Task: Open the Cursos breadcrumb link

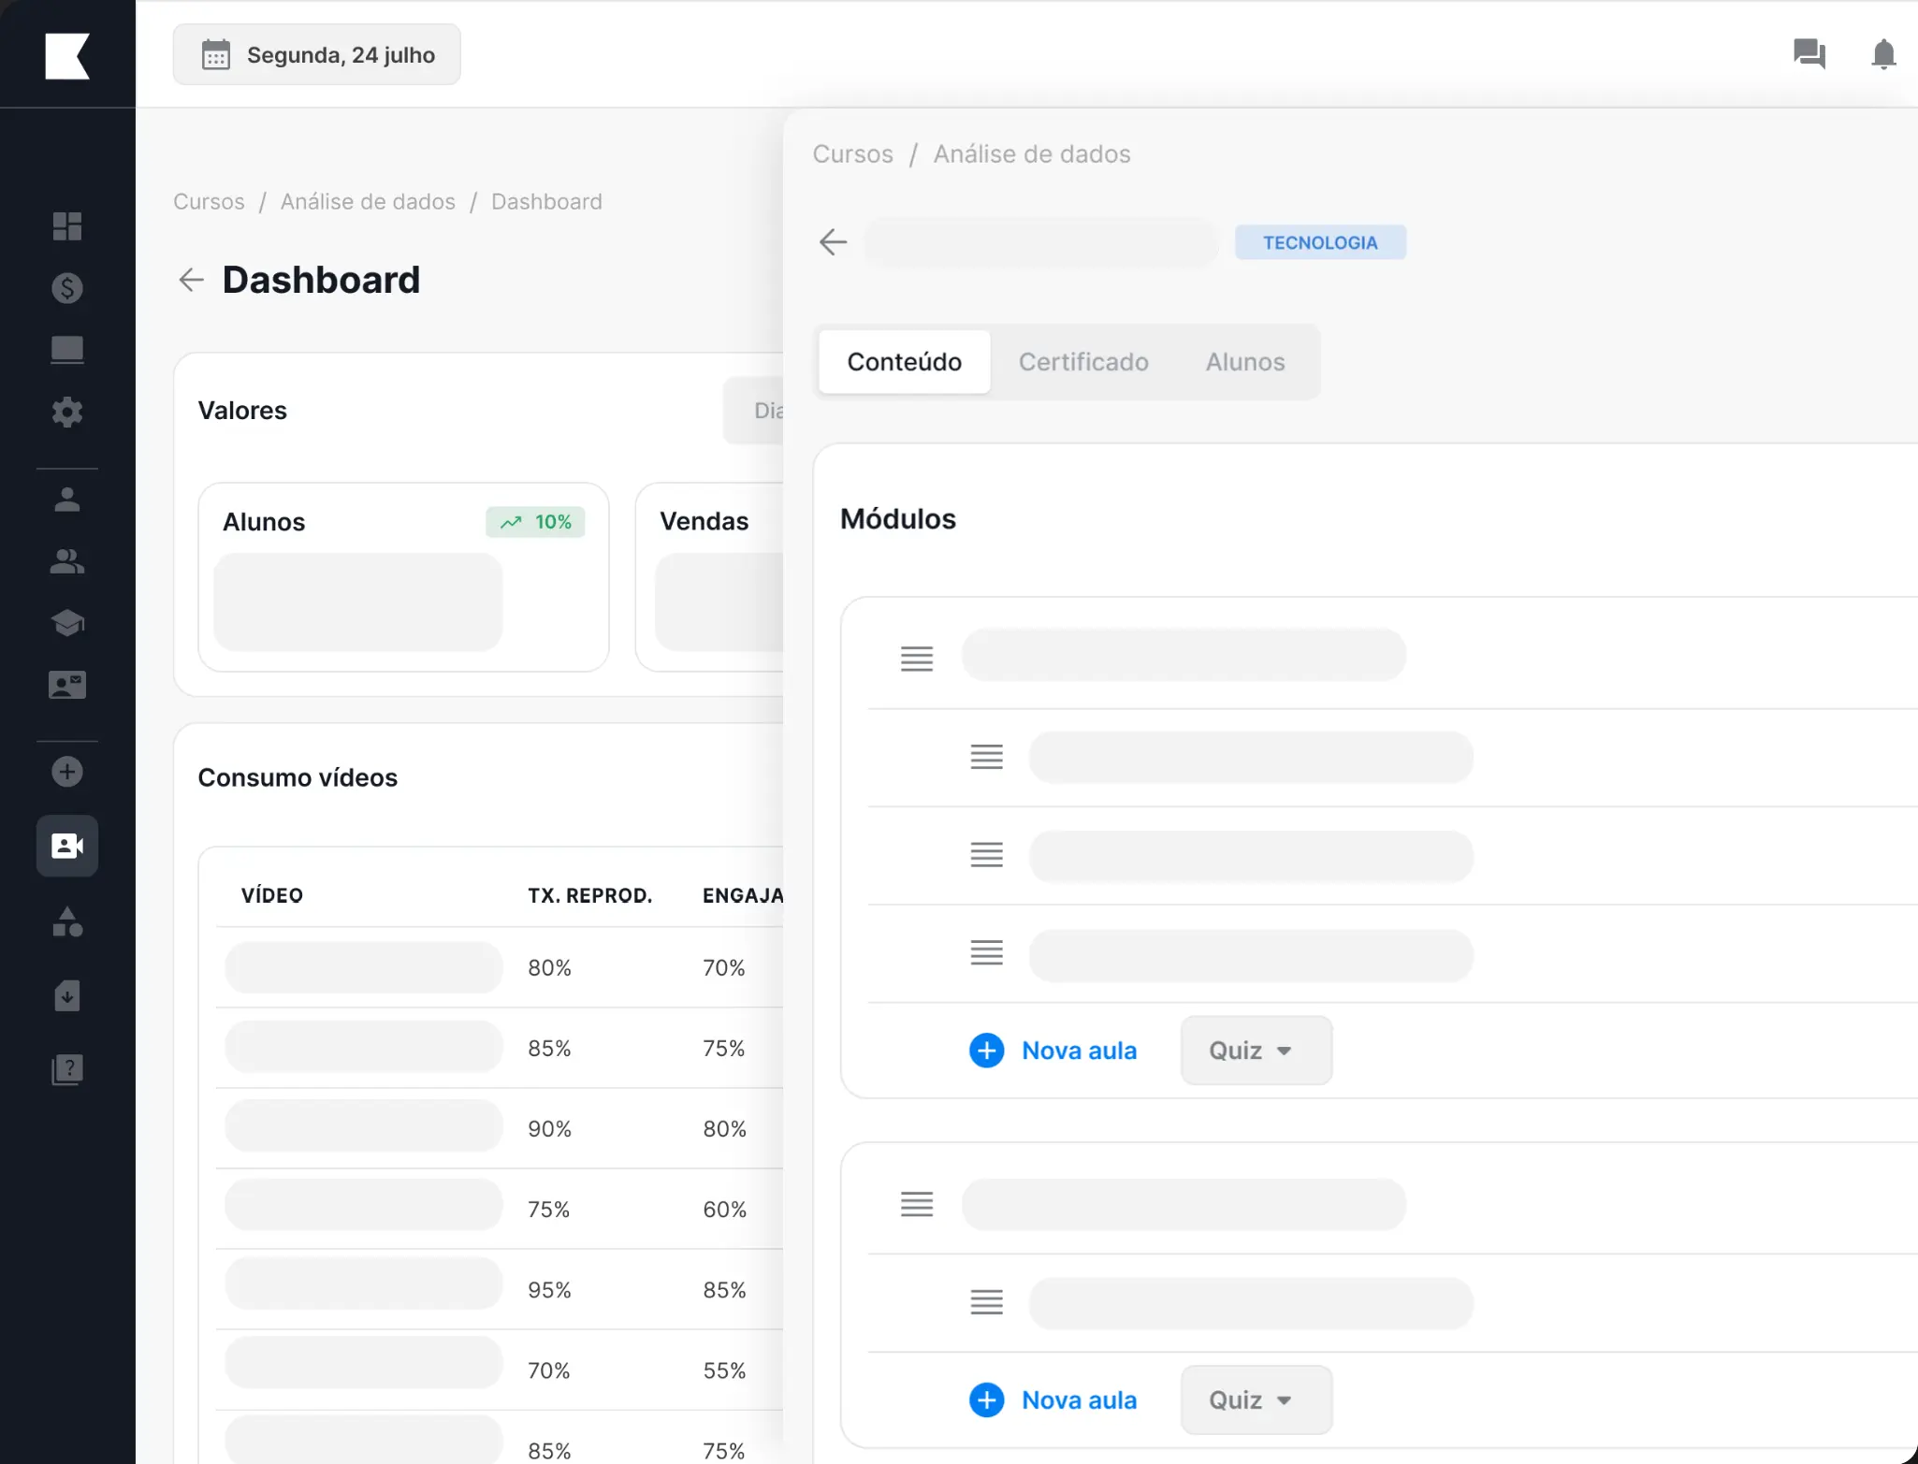Action: (851, 153)
